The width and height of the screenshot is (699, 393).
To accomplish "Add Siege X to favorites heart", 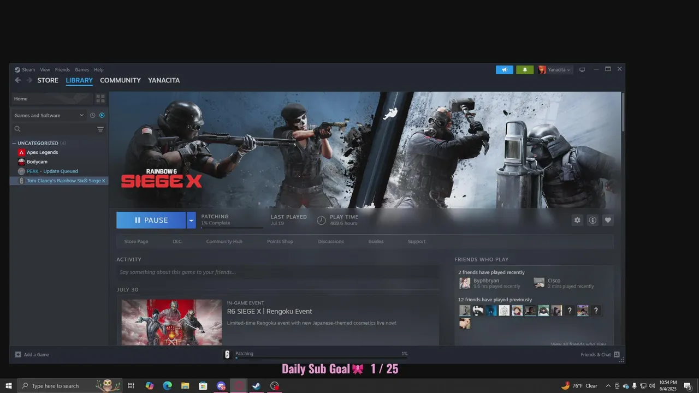I will pos(608,220).
